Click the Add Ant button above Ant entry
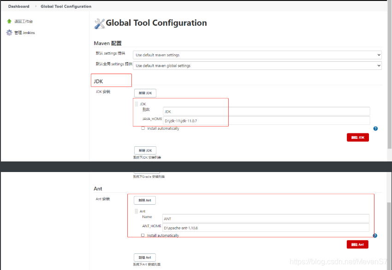392x270 pixels. click(x=145, y=200)
